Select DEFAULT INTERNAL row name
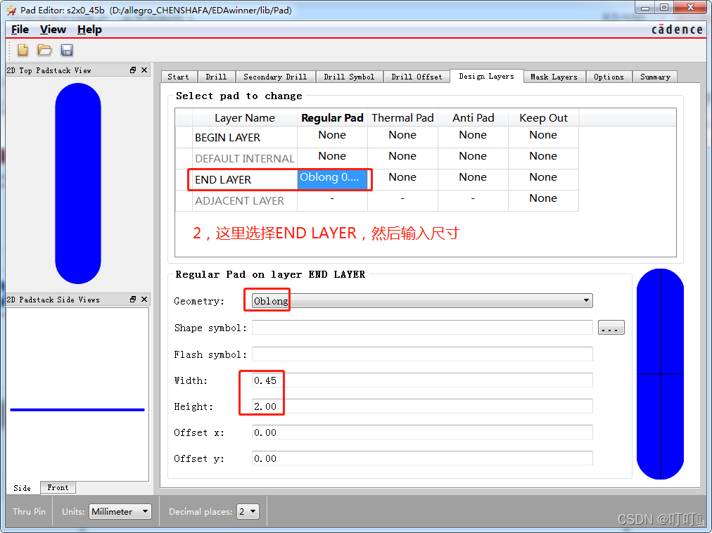This screenshot has height=533, width=712. (245, 158)
